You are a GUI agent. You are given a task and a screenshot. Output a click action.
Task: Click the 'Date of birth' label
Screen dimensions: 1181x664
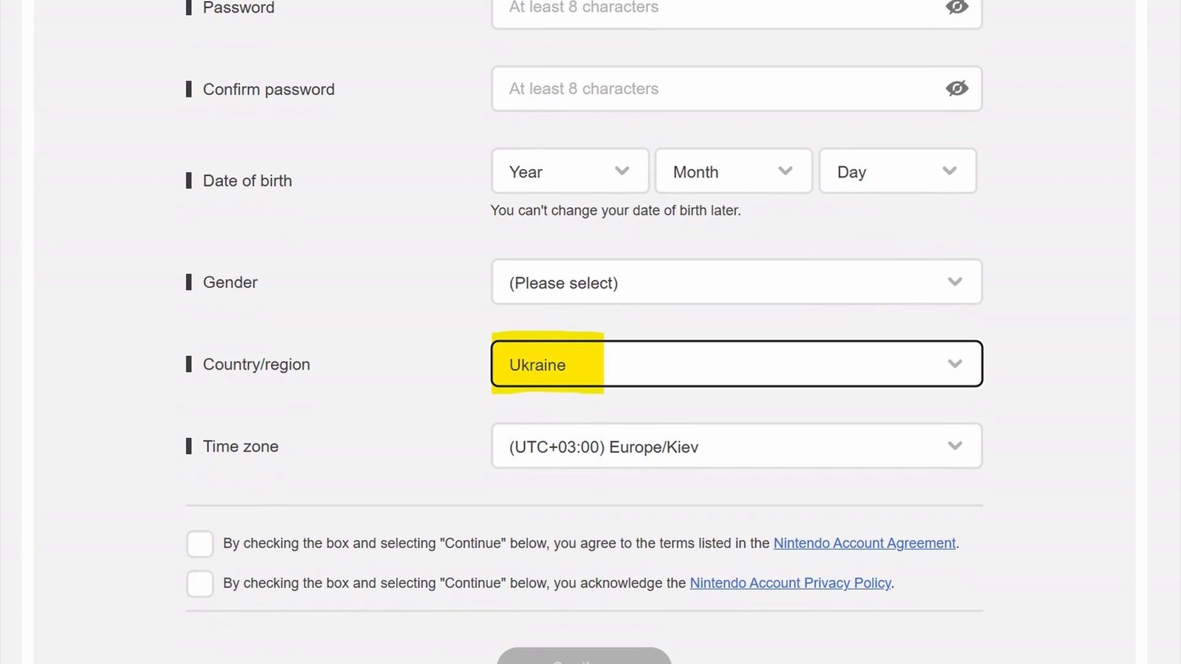(x=247, y=181)
